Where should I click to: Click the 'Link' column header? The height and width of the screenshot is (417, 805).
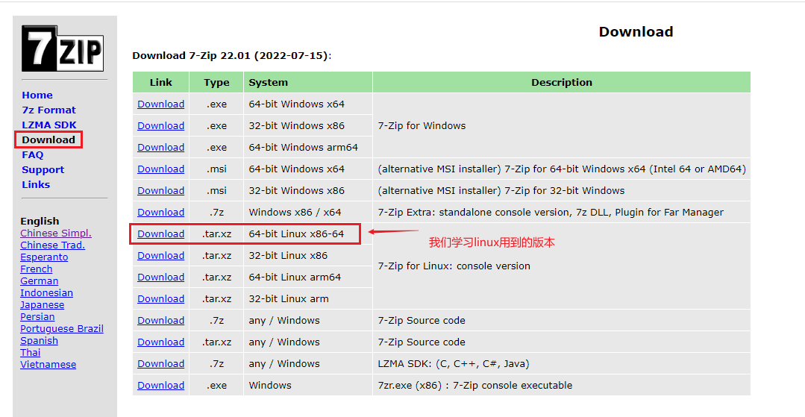(160, 82)
